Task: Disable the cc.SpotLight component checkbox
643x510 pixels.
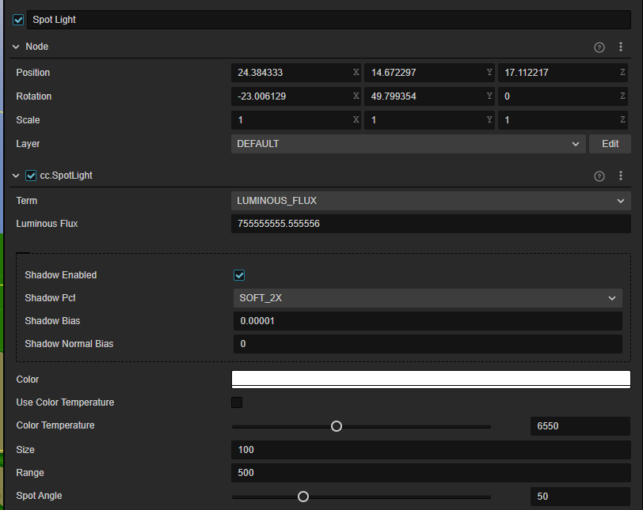Action: coord(31,176)
